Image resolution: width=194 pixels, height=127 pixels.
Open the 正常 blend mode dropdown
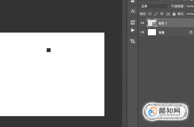click(x=154, y=6)
